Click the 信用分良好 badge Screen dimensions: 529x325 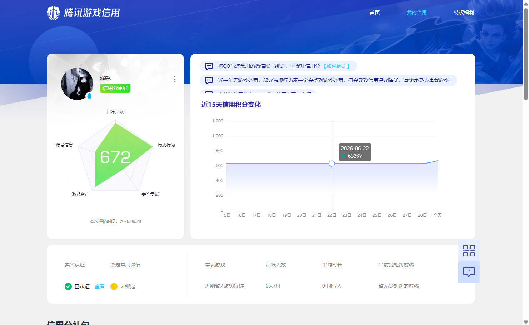pos(115,88)
